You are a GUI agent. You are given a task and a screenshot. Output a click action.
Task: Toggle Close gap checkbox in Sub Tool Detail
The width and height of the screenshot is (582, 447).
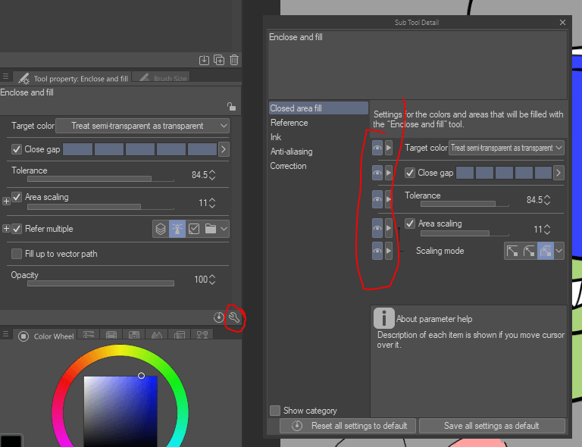[x=410, y=173]
